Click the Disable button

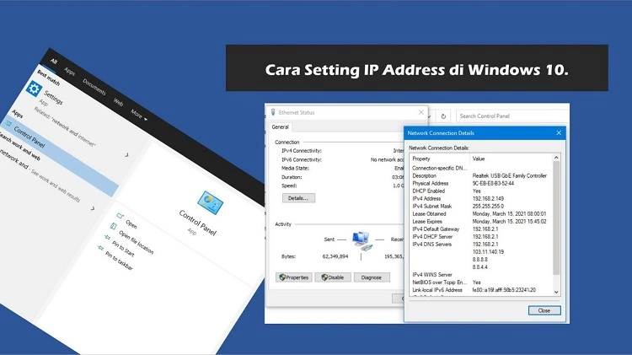coord(333,277)
